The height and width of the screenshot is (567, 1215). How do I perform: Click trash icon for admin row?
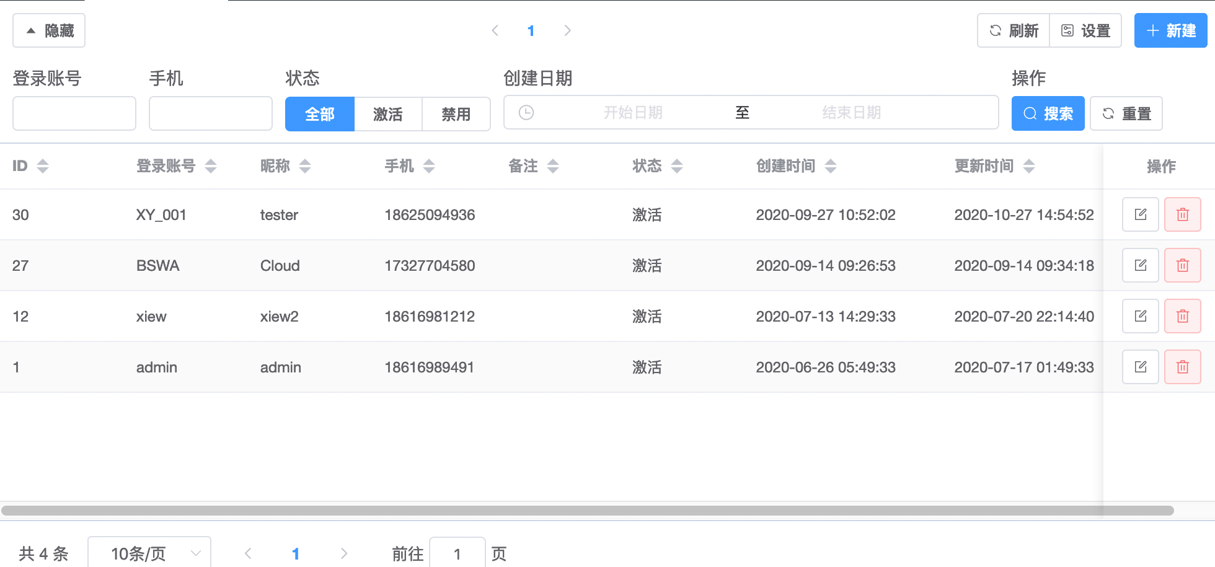coord(1182,367)
